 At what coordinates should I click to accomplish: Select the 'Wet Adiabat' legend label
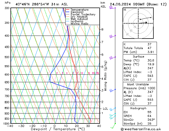click(79, 19)
